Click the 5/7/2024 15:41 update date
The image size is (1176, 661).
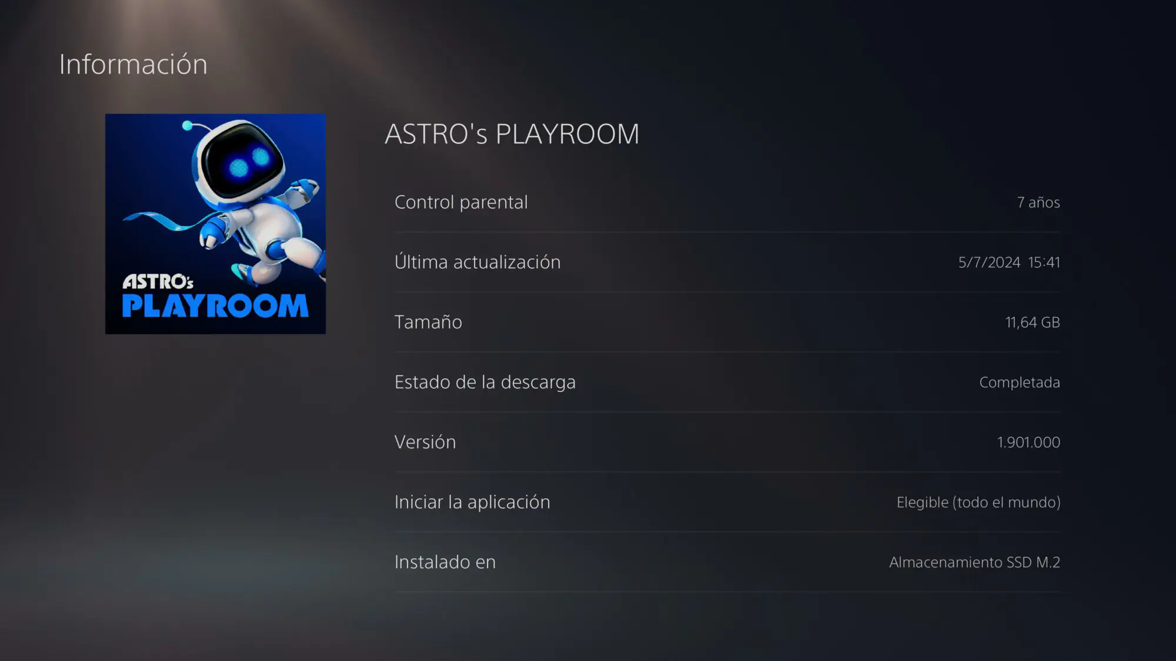(x=1009, y=263)
